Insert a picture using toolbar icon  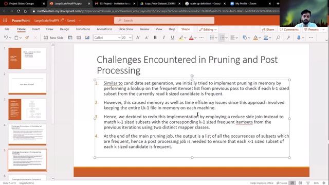click(87, 38)
